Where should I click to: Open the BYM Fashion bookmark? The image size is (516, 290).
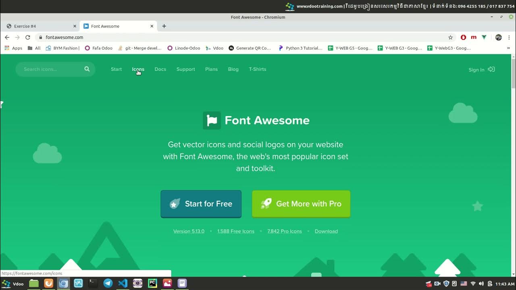62,48
